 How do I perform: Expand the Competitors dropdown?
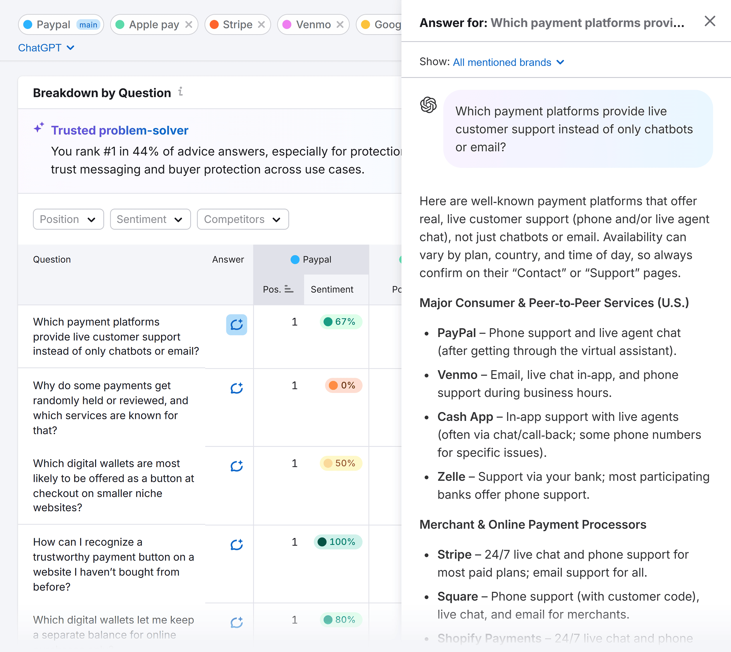(x=243, y=219)
